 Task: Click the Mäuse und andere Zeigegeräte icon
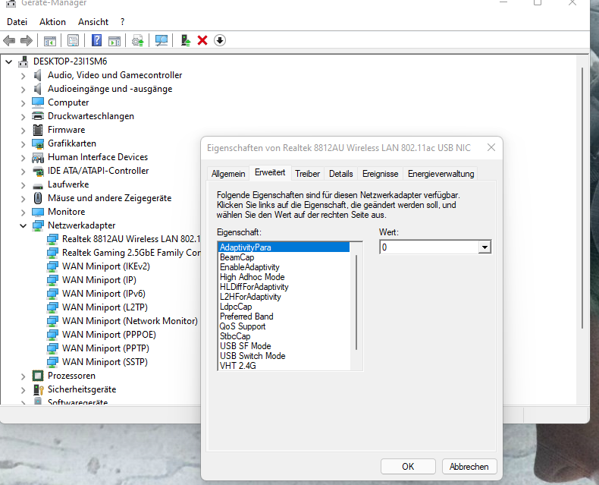(38, 198)
